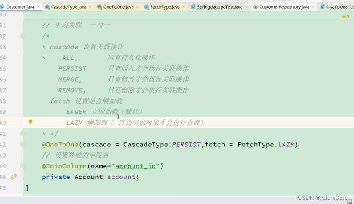Open the OneToOne.java tab
The height and width of the screenshot is (204, 354).
(118, 7)
